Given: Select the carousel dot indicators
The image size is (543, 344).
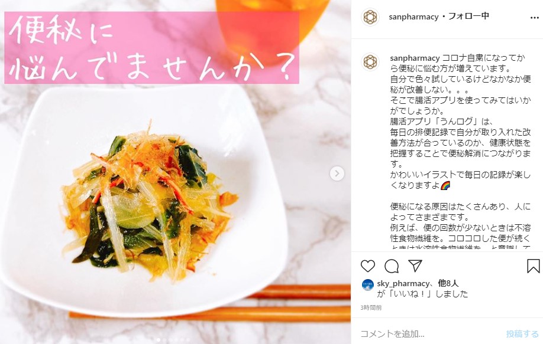Looking at the screenshot, I should (x=173, y=340).
